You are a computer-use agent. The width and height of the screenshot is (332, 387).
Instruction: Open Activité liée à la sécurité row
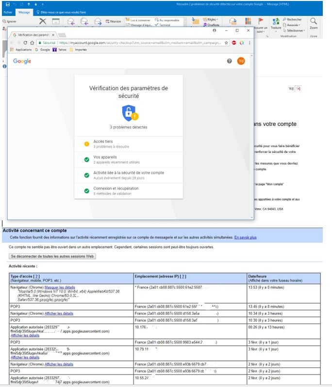tap(129, 175)
